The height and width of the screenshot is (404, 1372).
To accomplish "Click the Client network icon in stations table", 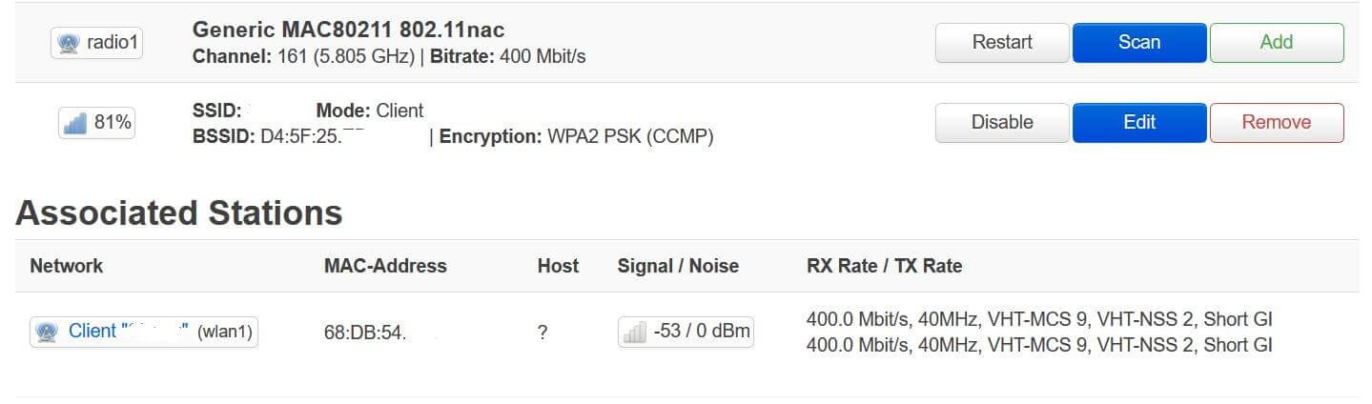I will tap(46, 332).
